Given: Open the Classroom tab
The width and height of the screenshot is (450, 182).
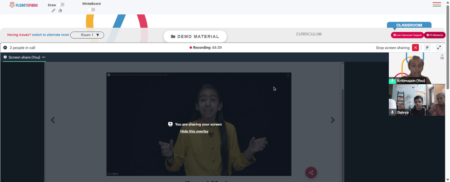Looking at the screenshot, I should [409, 25].
